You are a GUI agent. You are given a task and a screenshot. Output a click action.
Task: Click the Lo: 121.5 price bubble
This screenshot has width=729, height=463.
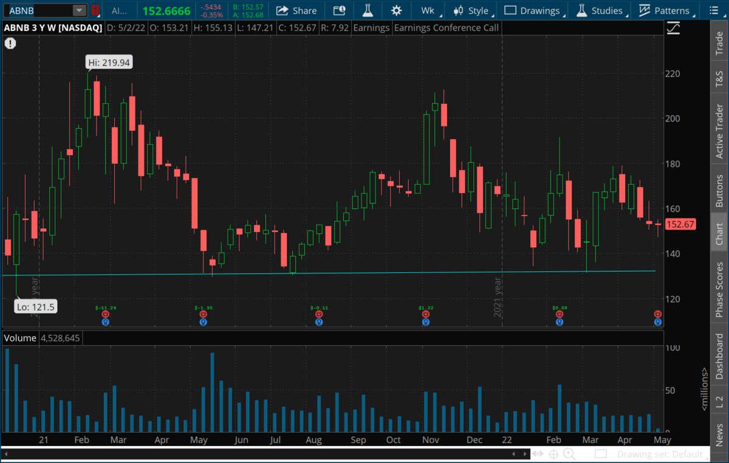click(x=36, y=307)
